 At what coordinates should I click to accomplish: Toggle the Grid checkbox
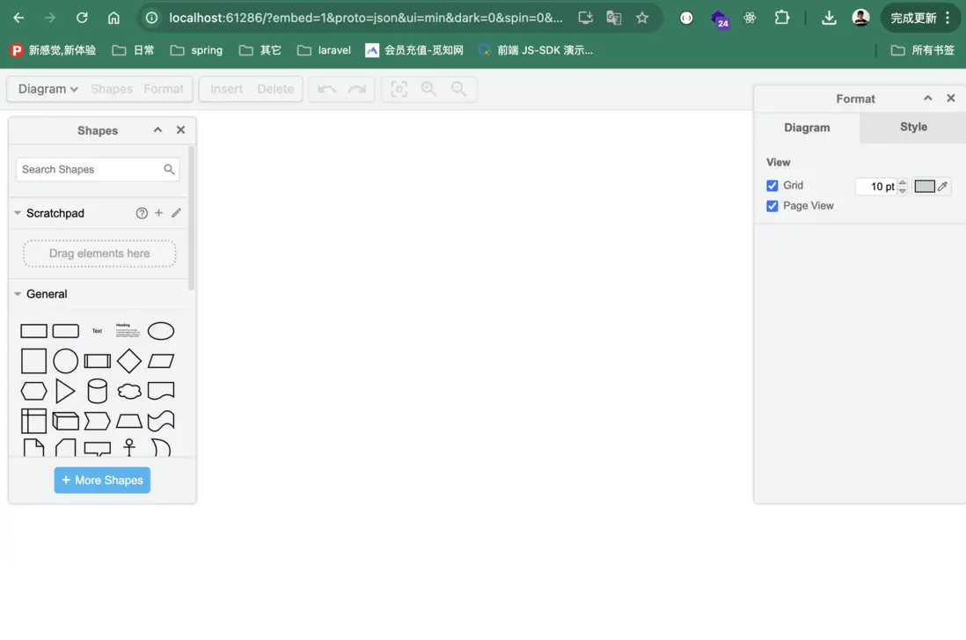[772, 186]
